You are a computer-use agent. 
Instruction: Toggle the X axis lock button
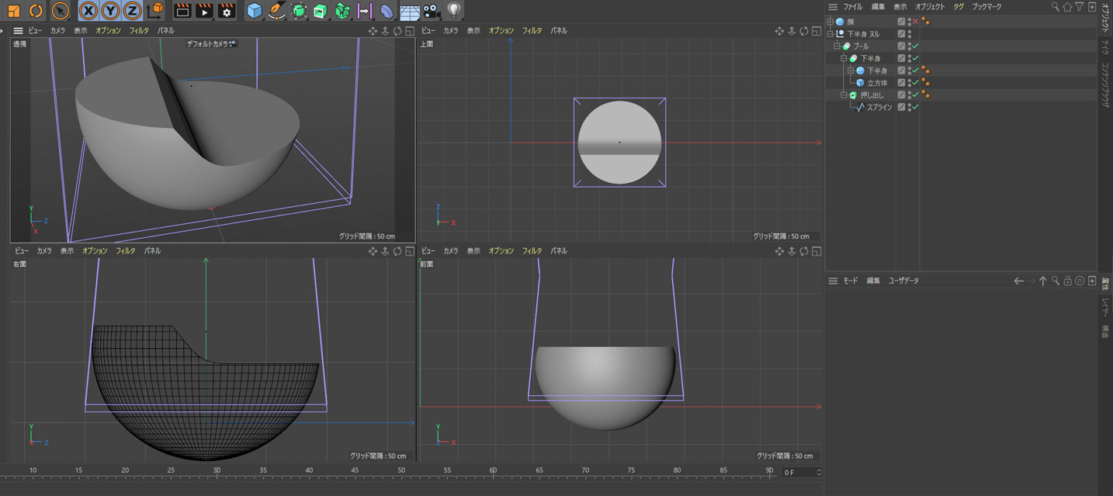[89, 11]
